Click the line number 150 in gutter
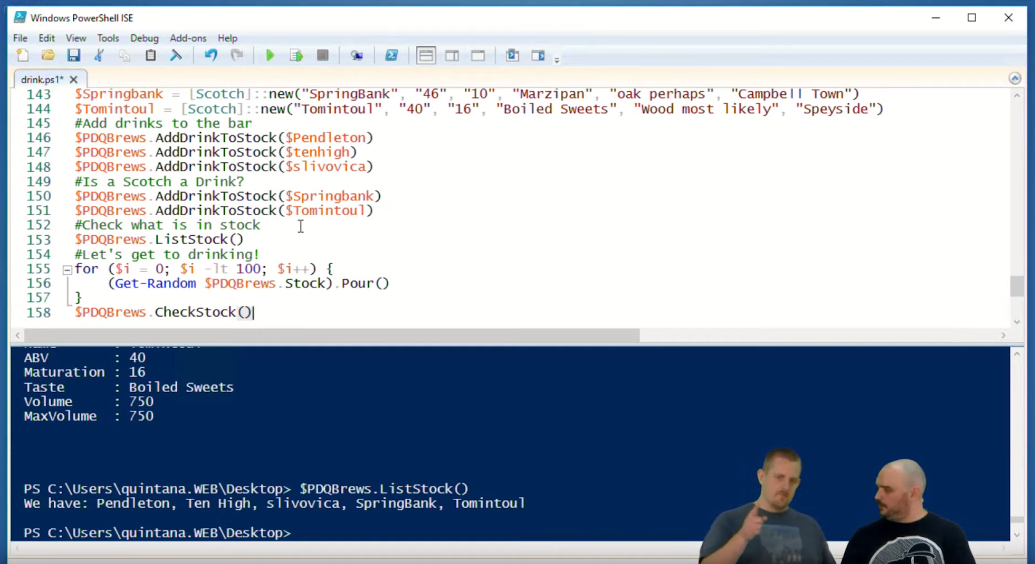Viewport: 1035px width, 564px height. (x=39, y=196)
